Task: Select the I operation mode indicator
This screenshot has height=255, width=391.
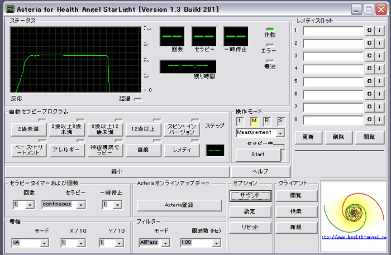Action: click(240, 121)
